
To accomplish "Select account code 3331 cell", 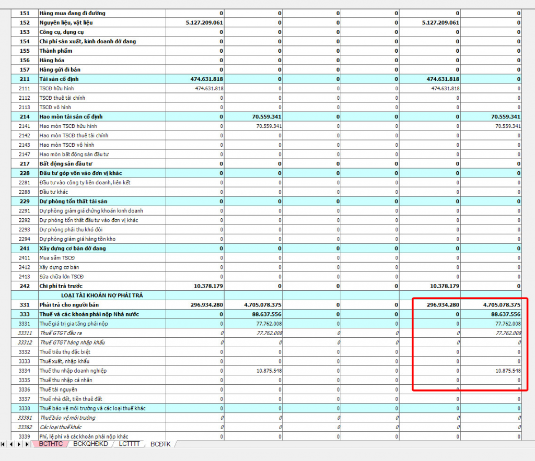I will pos(24,324).
